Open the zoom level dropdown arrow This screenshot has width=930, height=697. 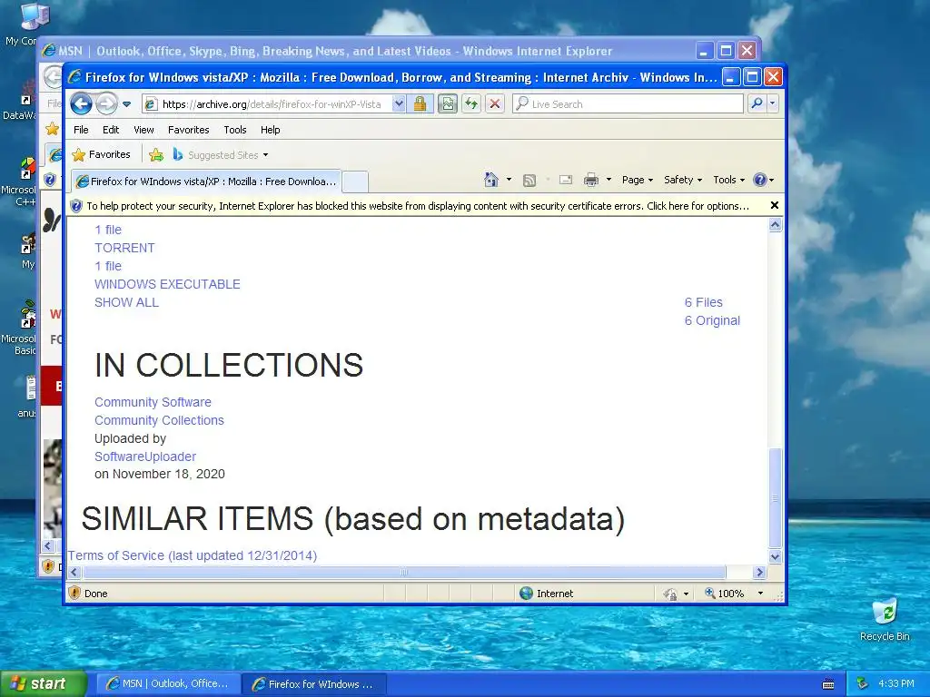[x=760, y=594]
